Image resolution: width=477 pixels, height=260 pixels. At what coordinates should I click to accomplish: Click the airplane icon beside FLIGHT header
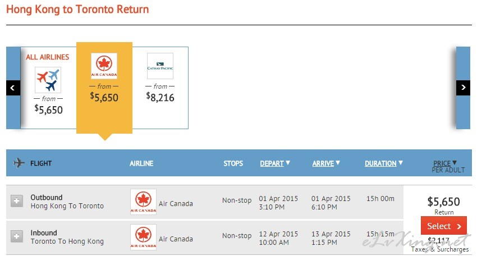(x=19, y=163)
